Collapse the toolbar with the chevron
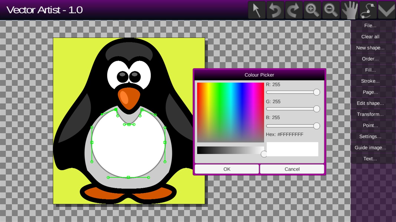396x222 pixels. [x=386, y=10]
